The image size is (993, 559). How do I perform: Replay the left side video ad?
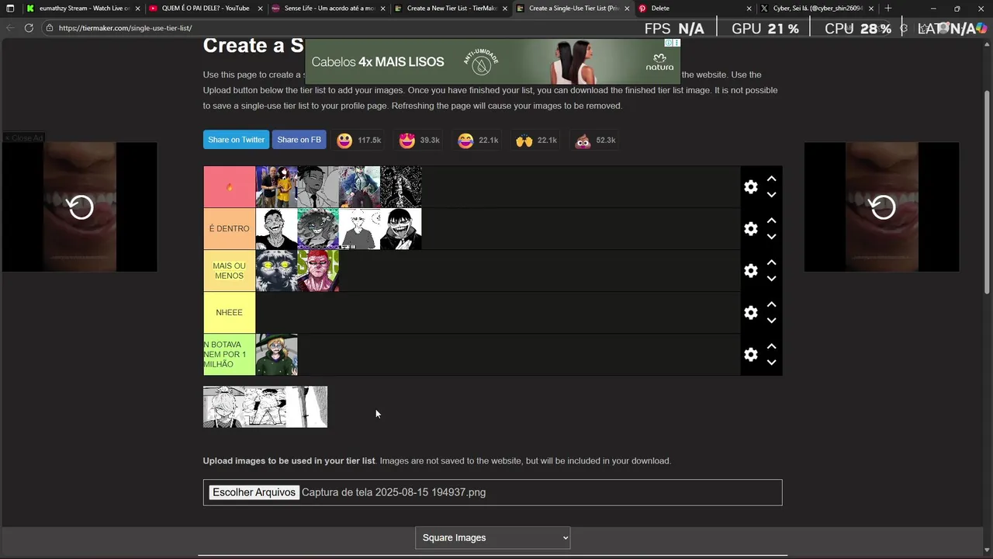click(80, 207)
